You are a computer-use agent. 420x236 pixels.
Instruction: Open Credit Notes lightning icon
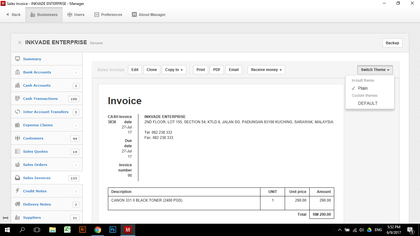click(18, 191)
